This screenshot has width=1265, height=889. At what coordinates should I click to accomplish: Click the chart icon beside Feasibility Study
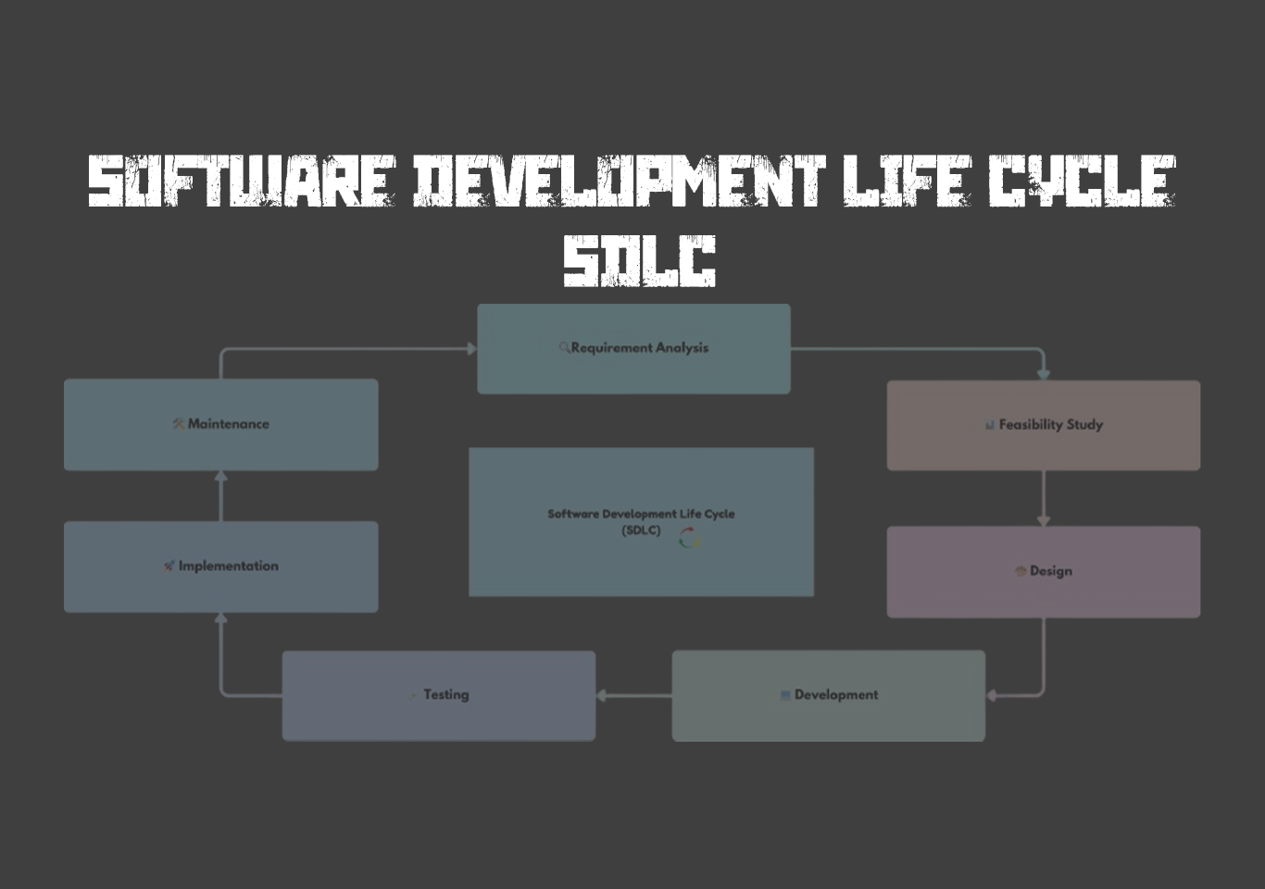989,425
